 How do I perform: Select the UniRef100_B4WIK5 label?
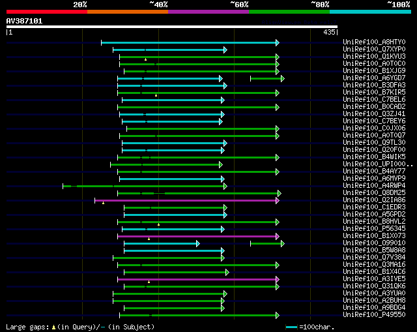374,157
